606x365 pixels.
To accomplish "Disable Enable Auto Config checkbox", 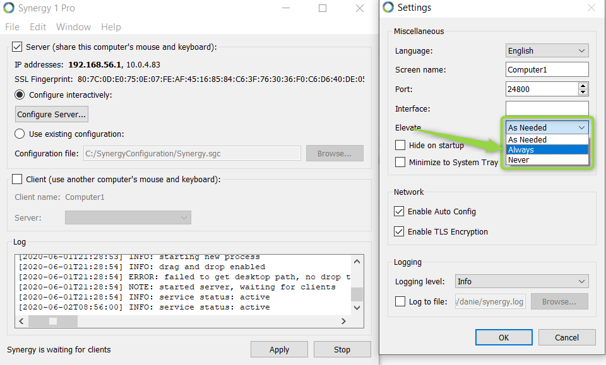I will (x=399, y=211).
